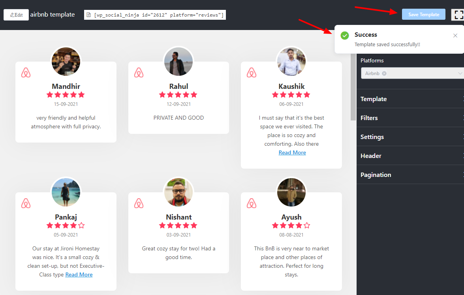Click Mandhir's profile photo
Image resolution: width=464 pixels, height=295 pixels.
point(66,62)
